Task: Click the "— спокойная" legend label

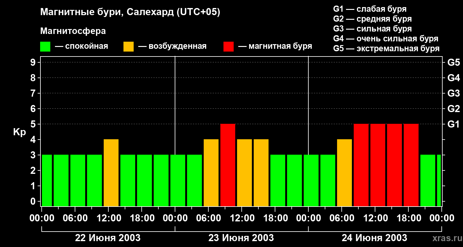Action: point(81,47)
